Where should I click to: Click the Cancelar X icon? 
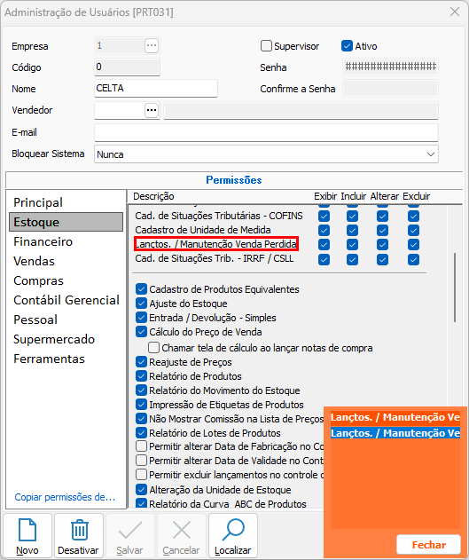[x=182, y=530]
